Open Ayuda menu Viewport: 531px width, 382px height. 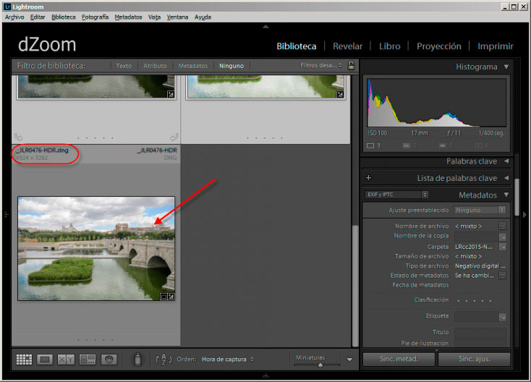(203, 17)
